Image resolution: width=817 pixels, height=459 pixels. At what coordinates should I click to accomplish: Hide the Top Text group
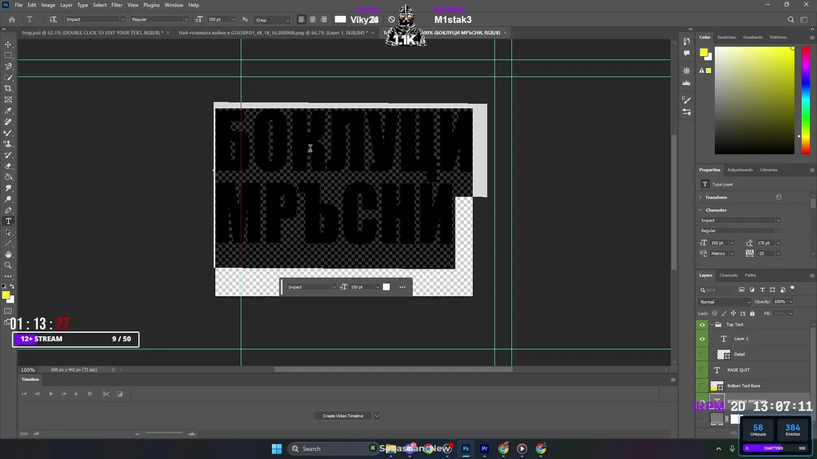point(702,324)
